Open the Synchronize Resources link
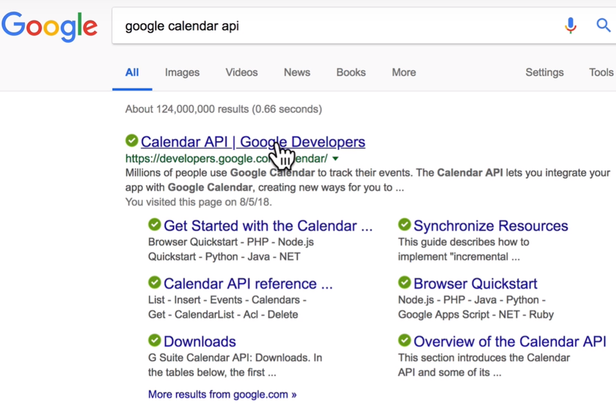This screenshot has width=616, height=413. 491,226
